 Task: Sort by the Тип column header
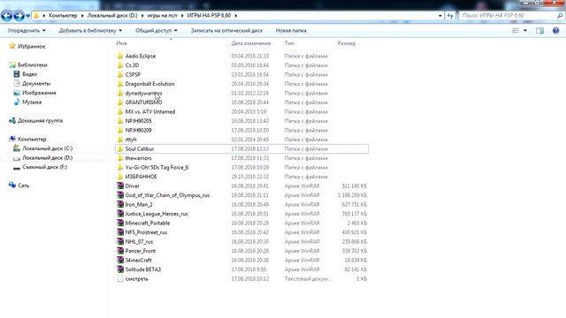click(289, 43)
